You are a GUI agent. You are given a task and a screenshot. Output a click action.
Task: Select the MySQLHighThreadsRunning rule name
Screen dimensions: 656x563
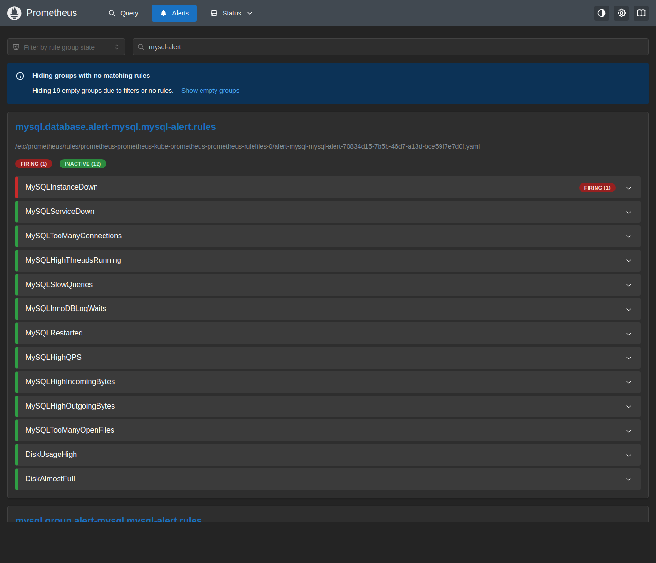point(73,260)
